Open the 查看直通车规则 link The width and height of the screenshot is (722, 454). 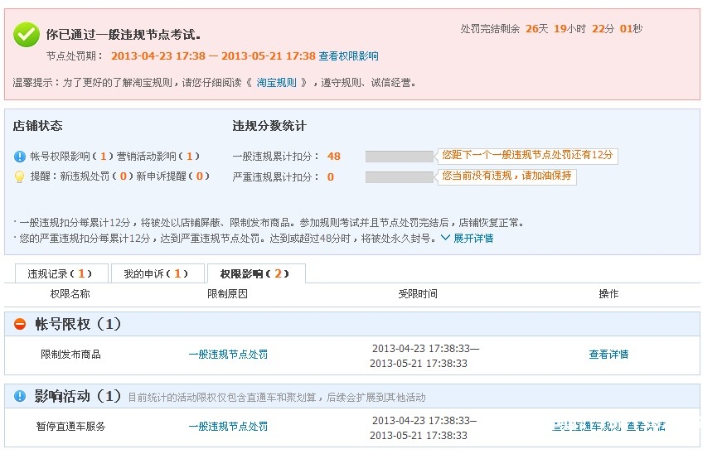[587, 427]
